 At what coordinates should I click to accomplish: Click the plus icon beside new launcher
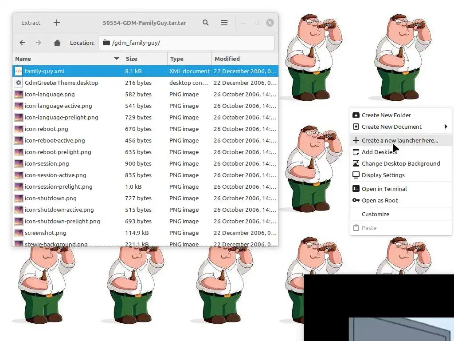point(356,140)
